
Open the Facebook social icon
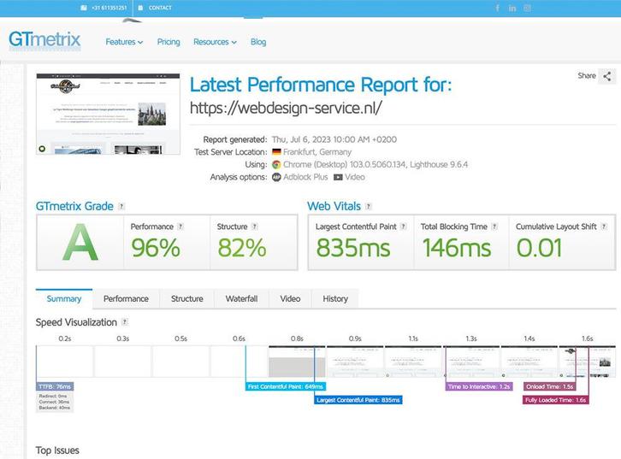tap(498, 8)
